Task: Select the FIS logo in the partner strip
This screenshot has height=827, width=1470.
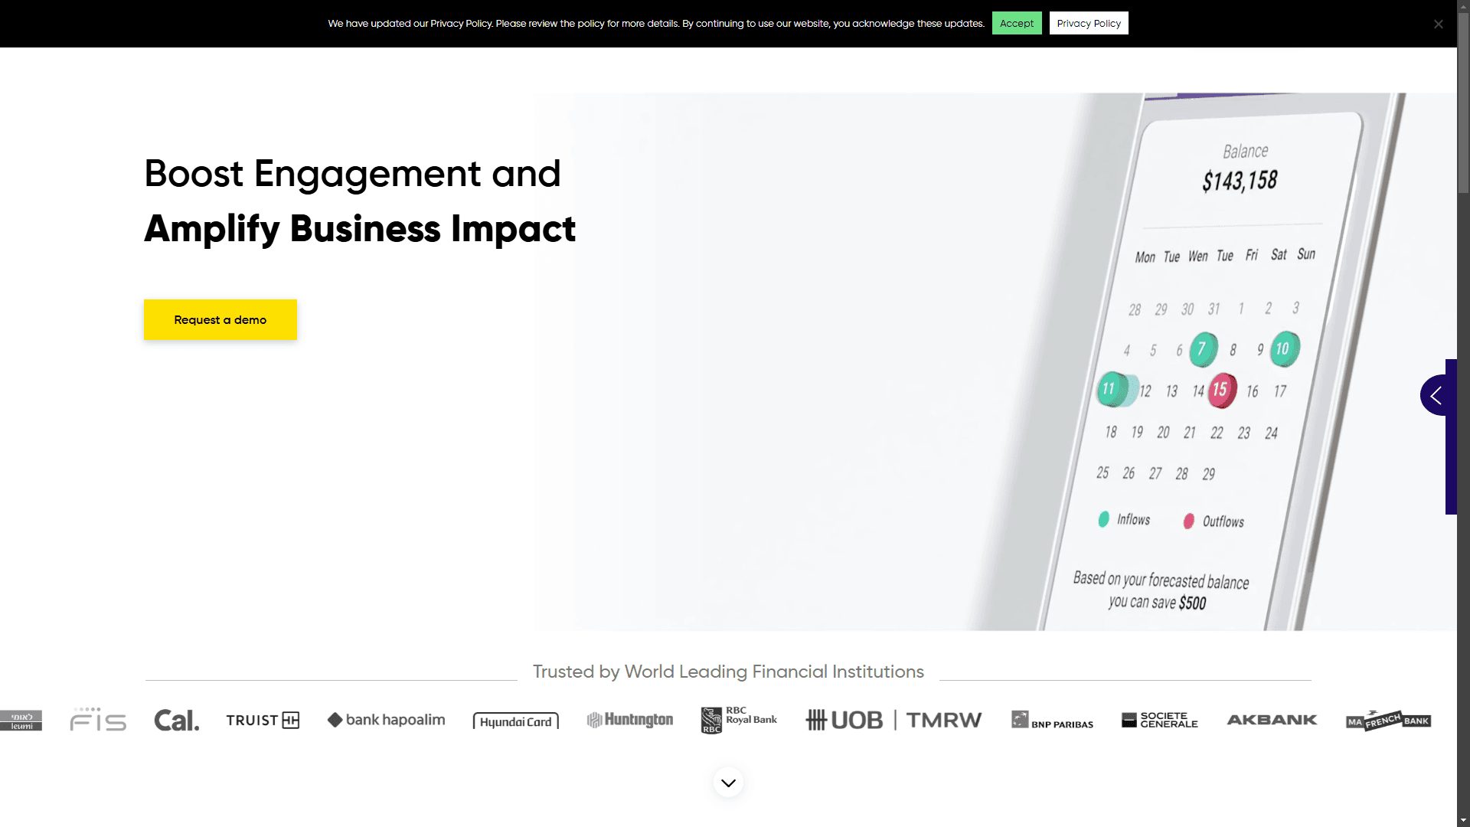Action: 98,720
